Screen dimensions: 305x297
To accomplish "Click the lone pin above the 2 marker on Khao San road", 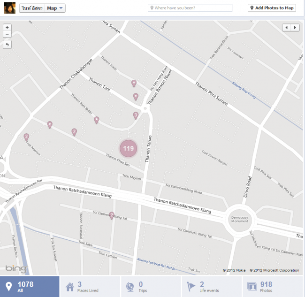I will click(50, 125).
